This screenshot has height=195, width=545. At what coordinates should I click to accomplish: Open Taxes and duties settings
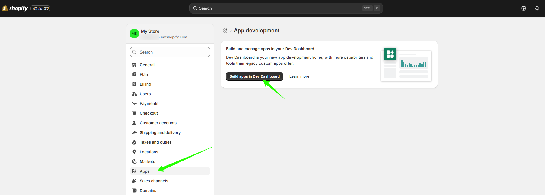(x=155, y=142)
